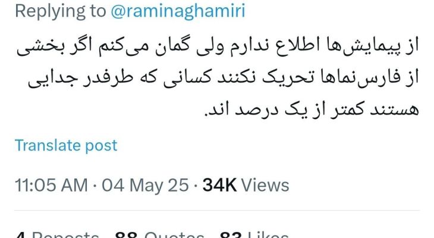
Task: Click the word Reposts
Action: 65,236
